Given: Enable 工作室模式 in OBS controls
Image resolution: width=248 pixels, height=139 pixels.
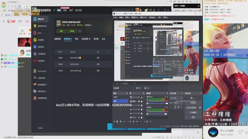Looking at the screenshot, I should [193, 112].
